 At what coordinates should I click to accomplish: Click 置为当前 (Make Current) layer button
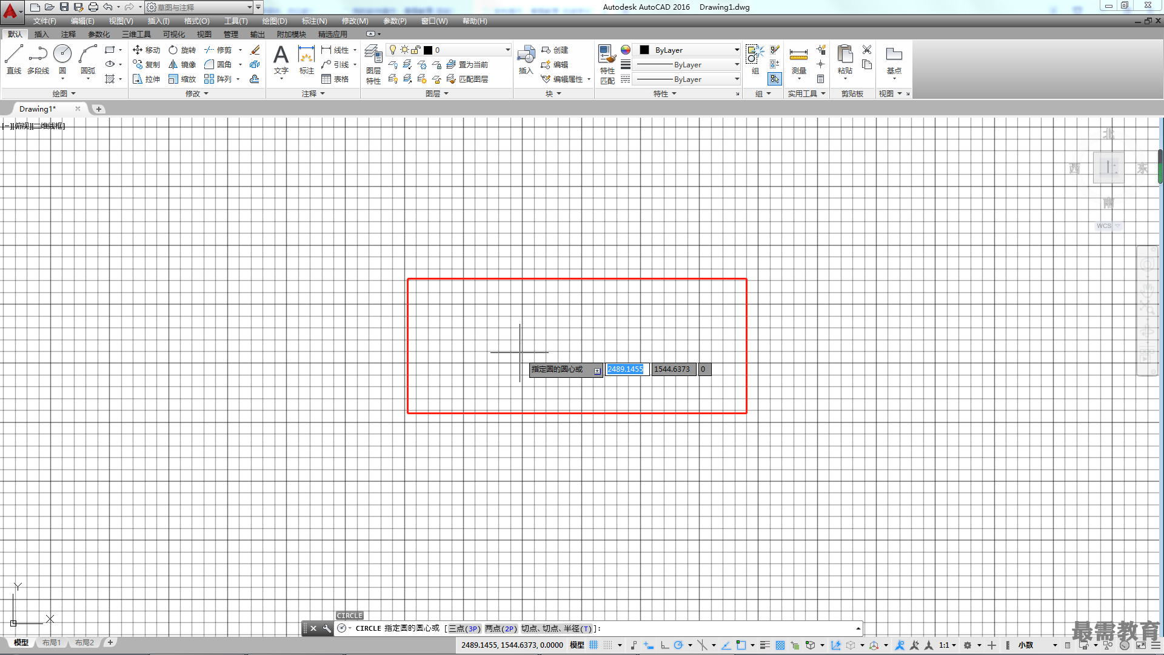[x=467, y=64]
